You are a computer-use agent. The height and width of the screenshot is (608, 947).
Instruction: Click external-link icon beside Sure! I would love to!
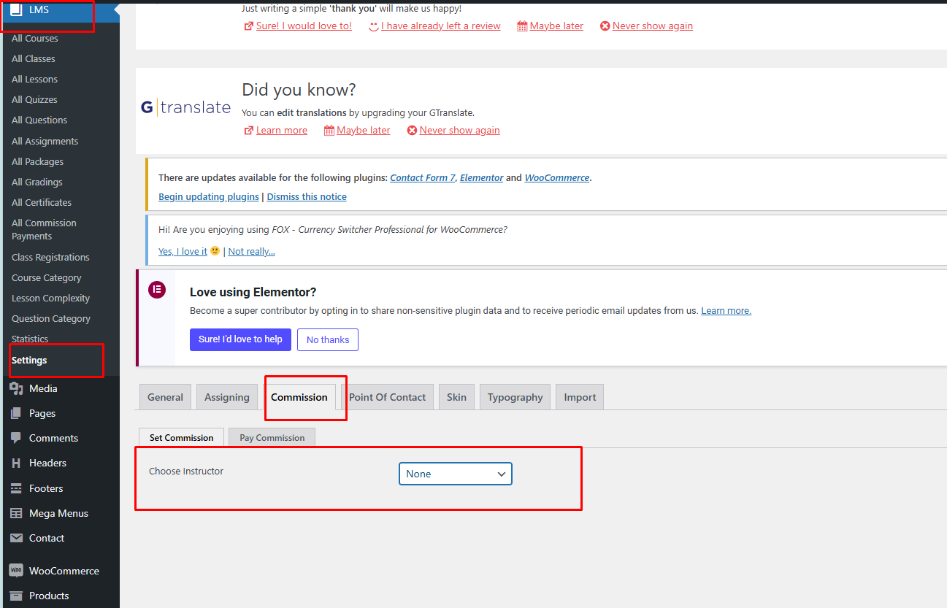[x=249, y=26]
